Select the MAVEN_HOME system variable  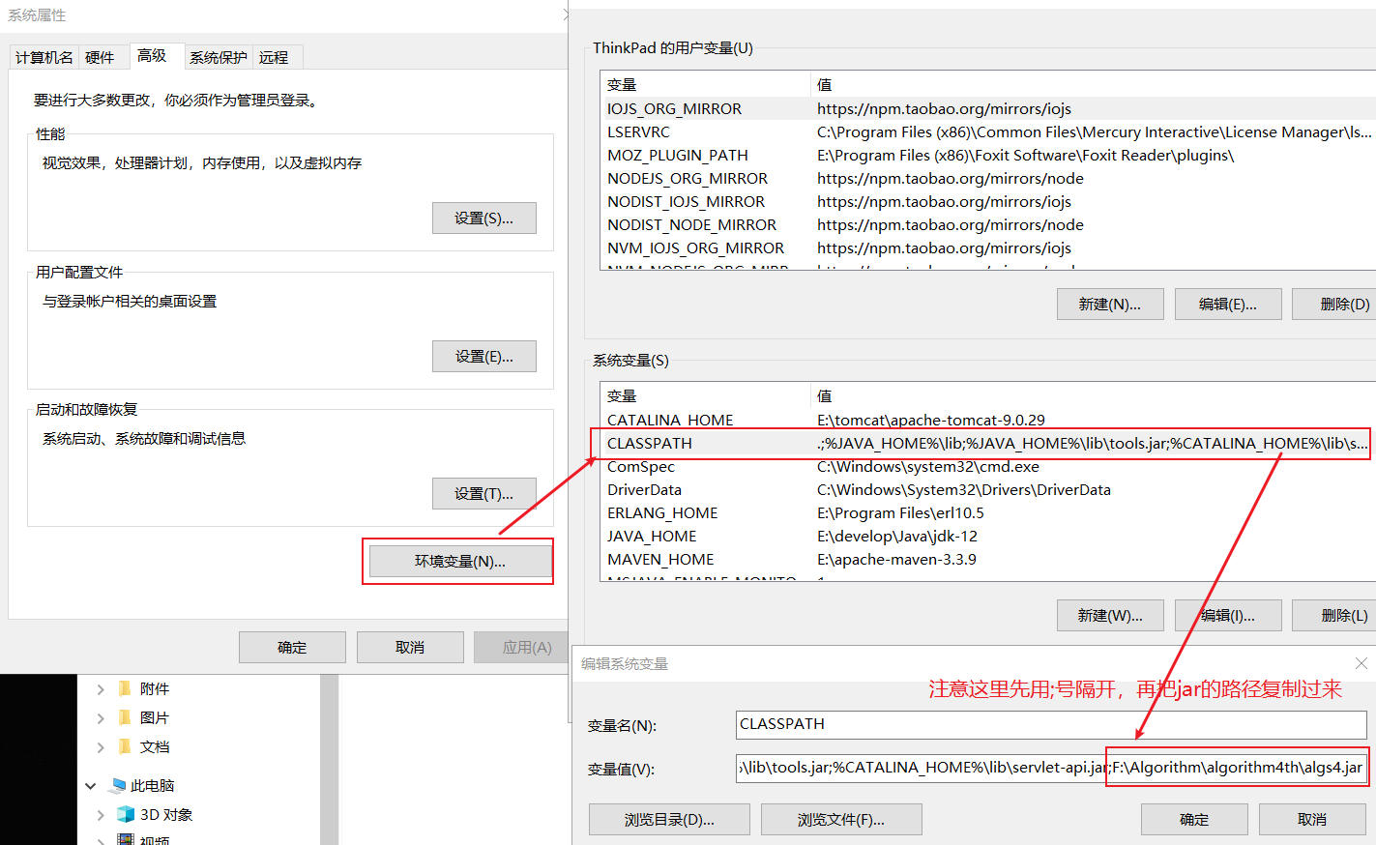[986, 559]
